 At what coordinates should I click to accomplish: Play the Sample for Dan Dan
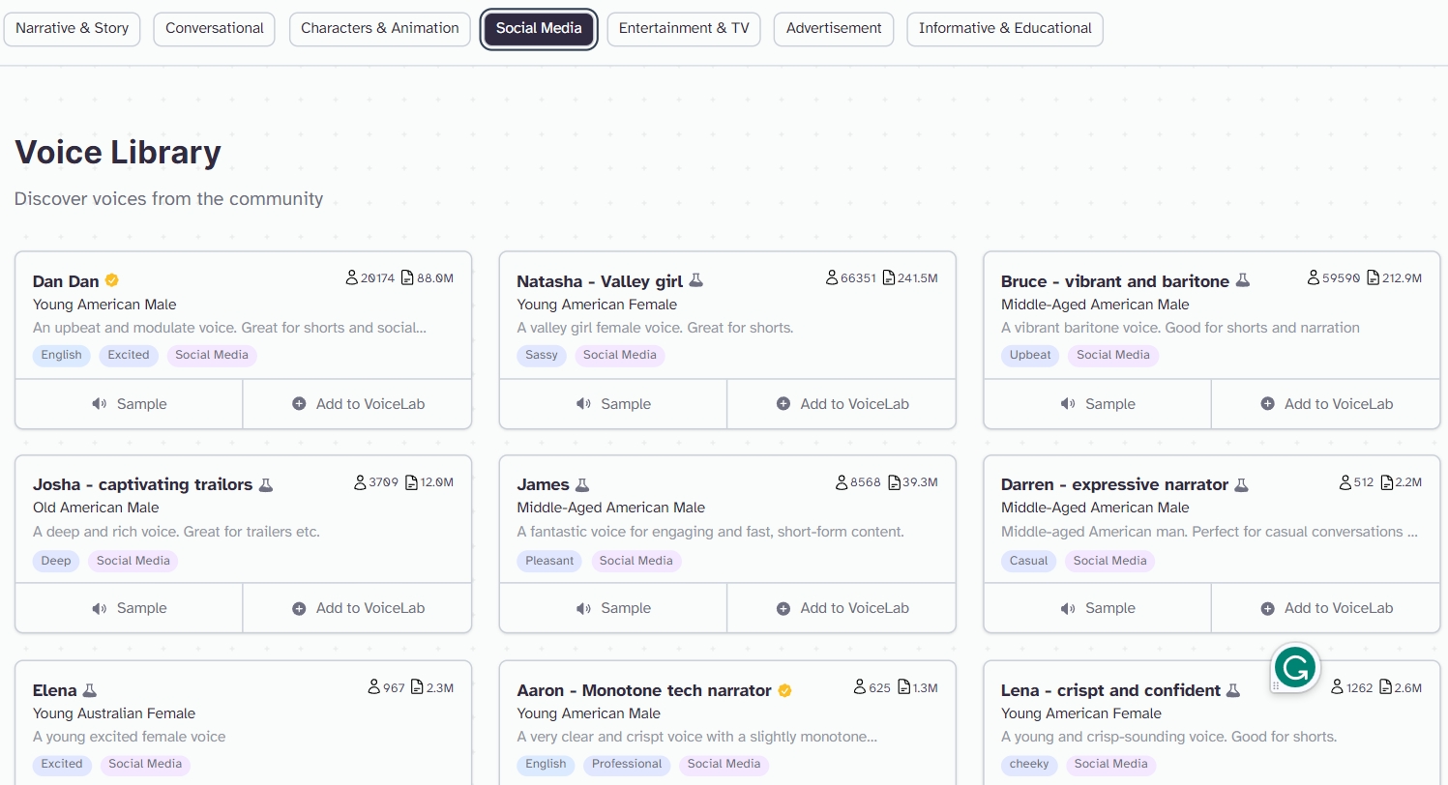[x=129, y=404]
